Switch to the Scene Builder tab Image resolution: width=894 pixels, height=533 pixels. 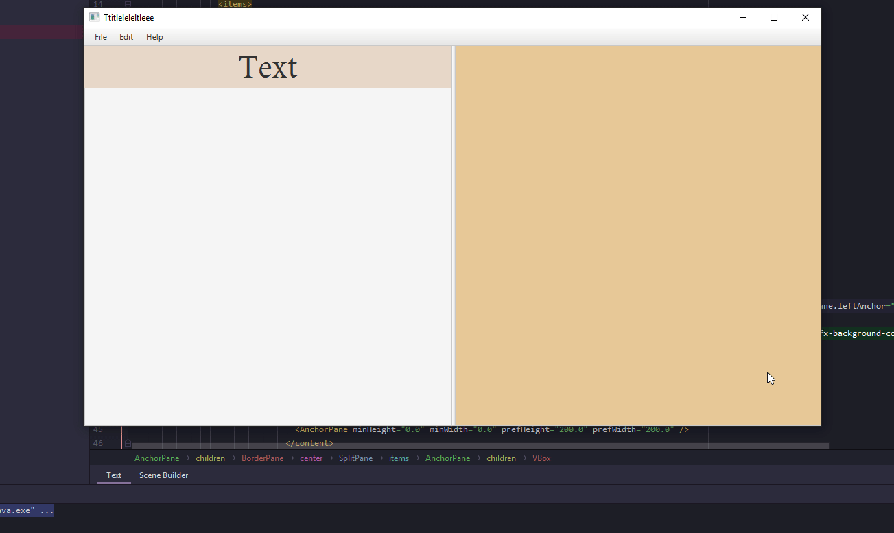click(163, 475)
